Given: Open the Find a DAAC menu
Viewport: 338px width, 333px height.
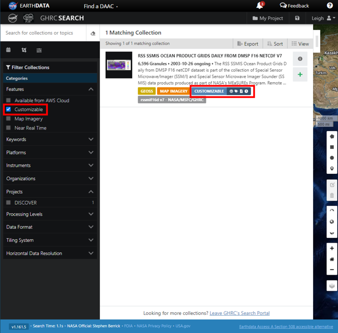Looking at the screenshot, I should pyautogui.click(x=101, y=6).
